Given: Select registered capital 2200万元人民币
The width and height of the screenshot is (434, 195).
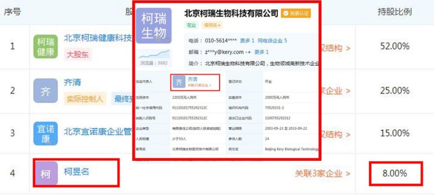Looking at the screenshot, I should coord(184,97).
